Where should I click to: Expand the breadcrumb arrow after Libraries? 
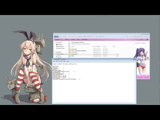click(x=68, y=36)
